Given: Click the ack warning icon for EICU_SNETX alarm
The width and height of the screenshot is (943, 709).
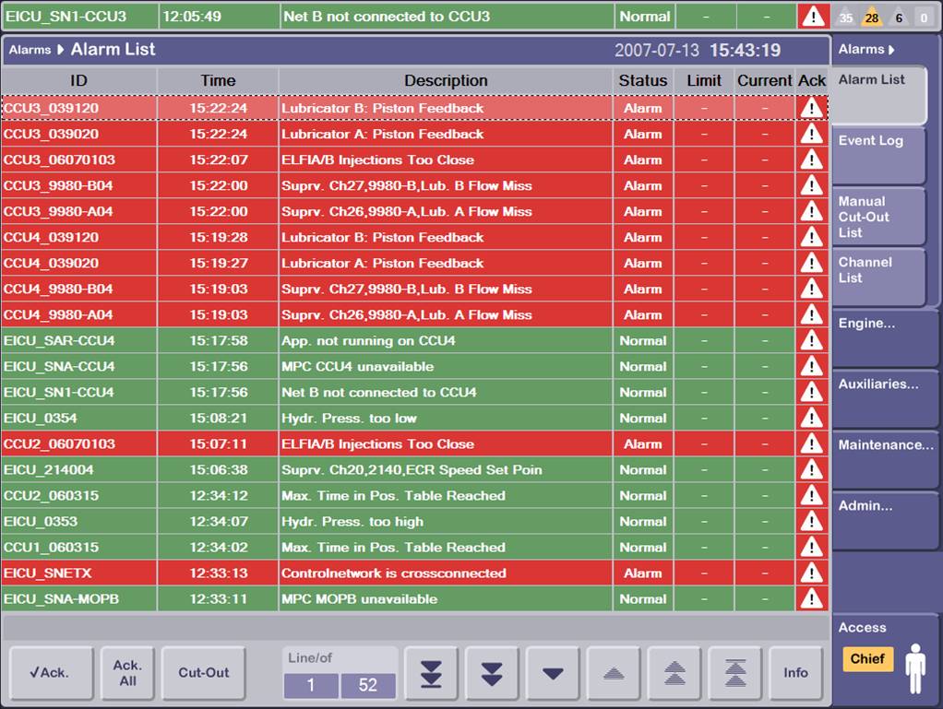Looking at the screenshot, I should tap(812, 573).
